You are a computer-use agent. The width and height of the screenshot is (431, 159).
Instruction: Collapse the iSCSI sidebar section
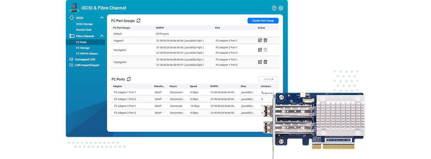coord(101,18)
